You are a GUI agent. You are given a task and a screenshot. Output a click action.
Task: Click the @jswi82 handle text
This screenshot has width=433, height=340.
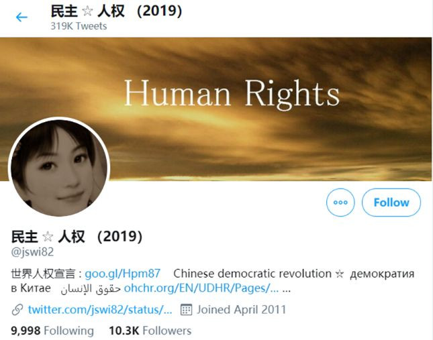pyautogui.click(x=32, y=251)
